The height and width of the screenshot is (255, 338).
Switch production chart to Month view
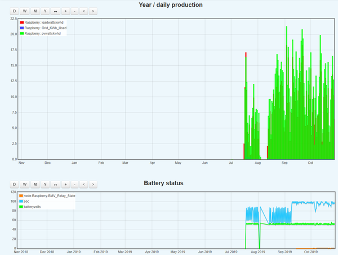pyautogui.click(x=35, y=11)
